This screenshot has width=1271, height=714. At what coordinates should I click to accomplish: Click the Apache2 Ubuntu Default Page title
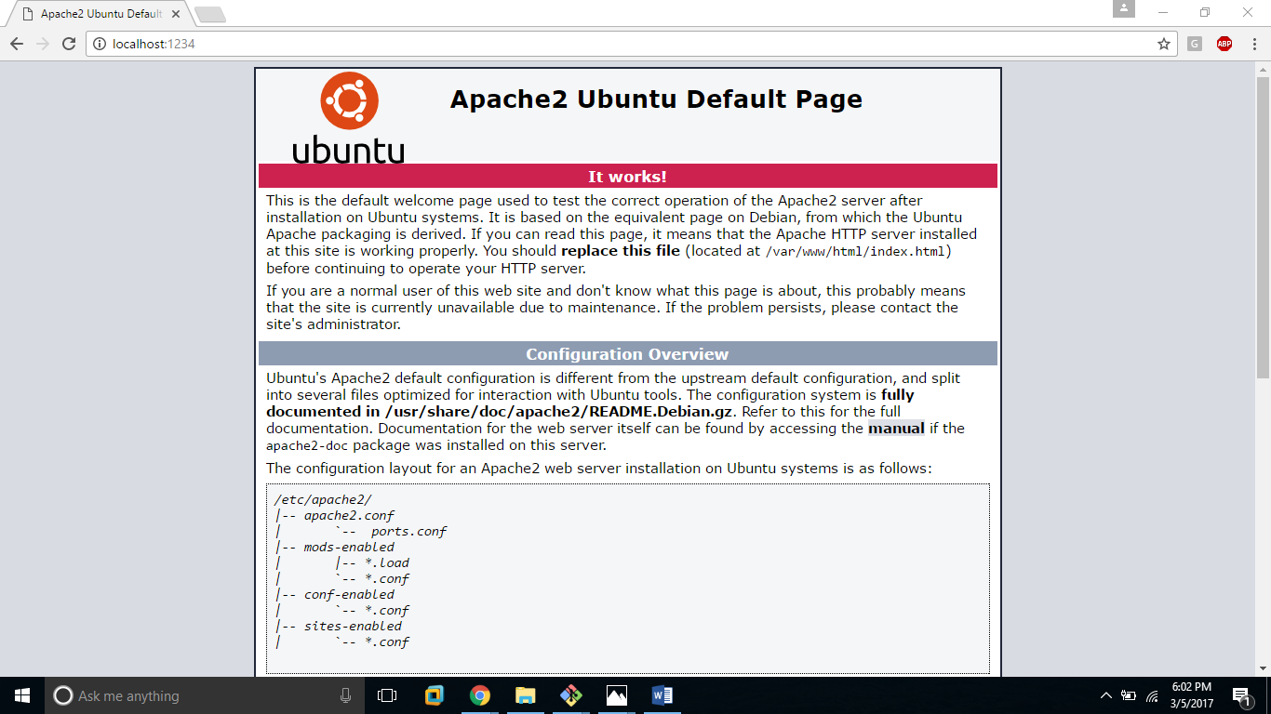[656, 99]
